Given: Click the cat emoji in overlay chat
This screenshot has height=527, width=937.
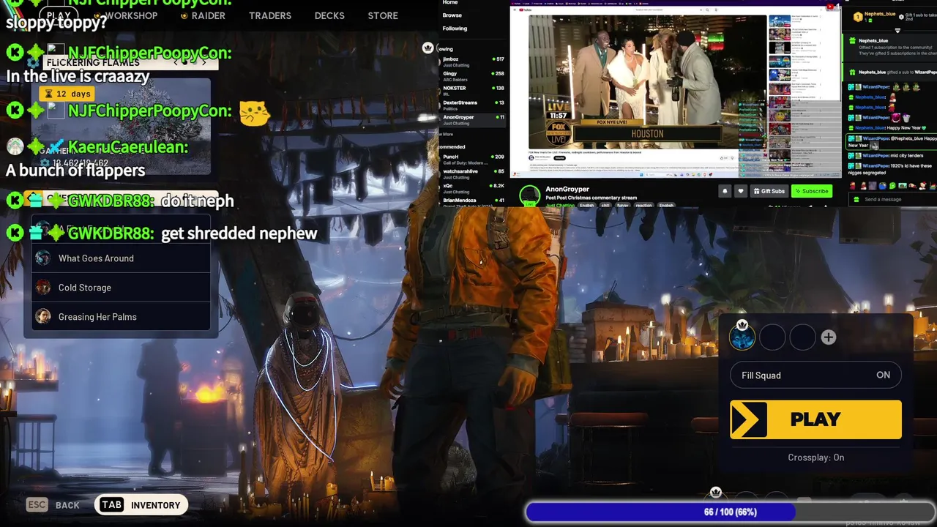Looking at the screenshot, I should click(x=254, y=113).
